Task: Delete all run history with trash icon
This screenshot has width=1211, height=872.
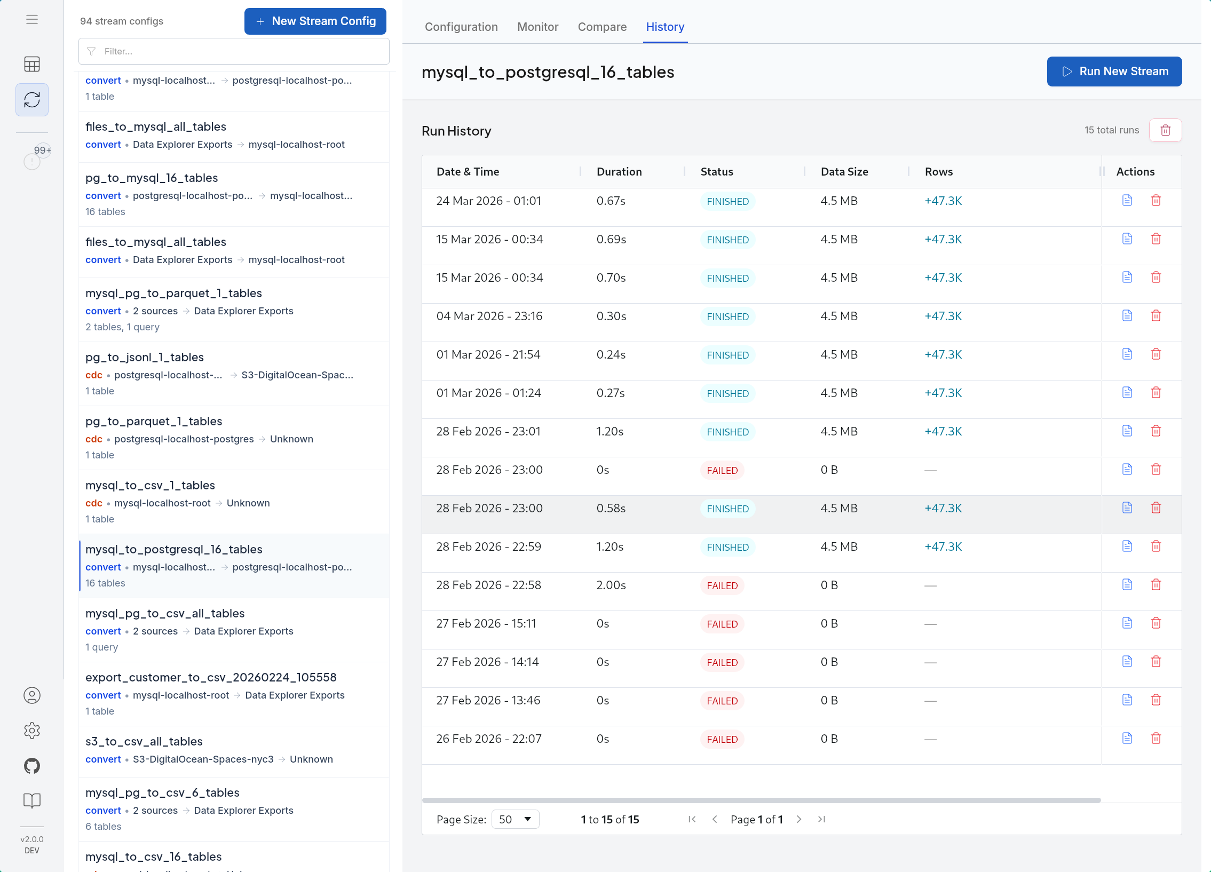Action: [x=1166, y=130]
